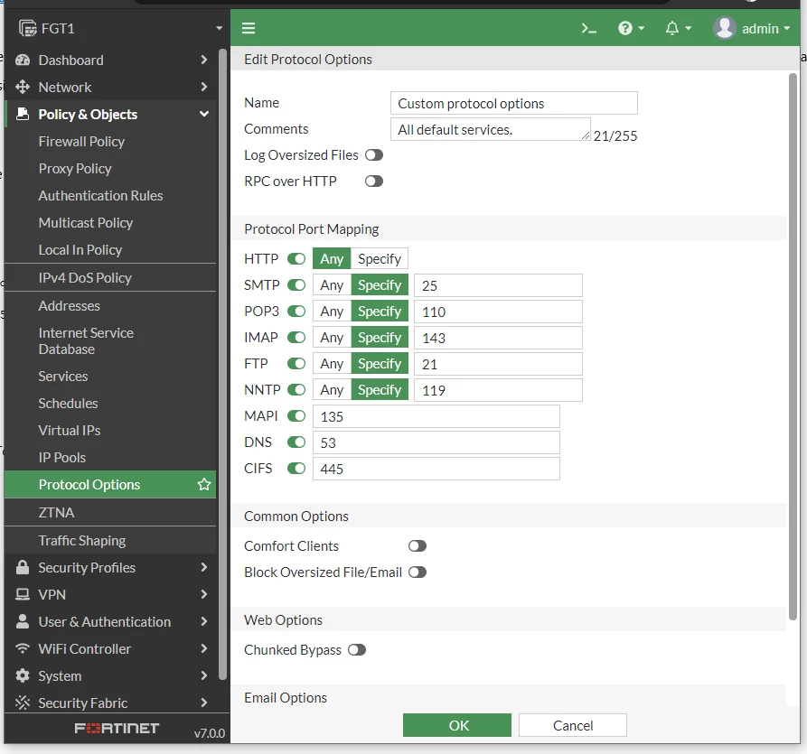
Task: Click the System gear icon
Action: pos(22,675)
